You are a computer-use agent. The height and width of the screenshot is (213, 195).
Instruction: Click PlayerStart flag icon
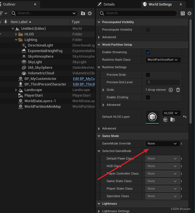(21, 96)
